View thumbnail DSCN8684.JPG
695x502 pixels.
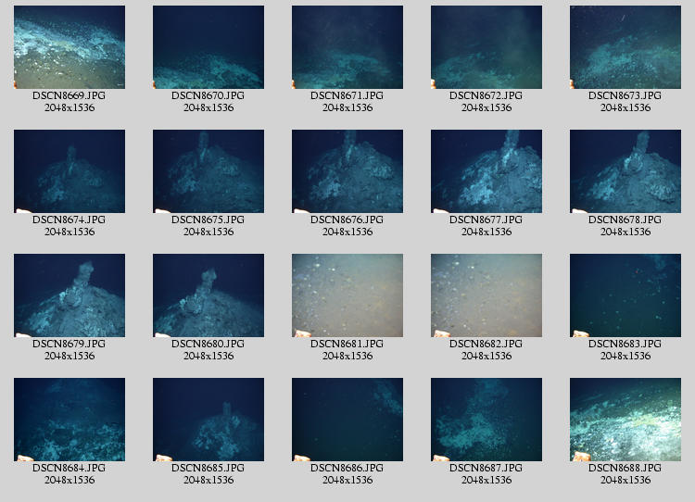69,420
